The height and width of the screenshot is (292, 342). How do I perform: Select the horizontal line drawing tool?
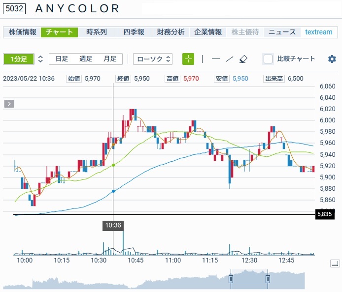[215, 59]
